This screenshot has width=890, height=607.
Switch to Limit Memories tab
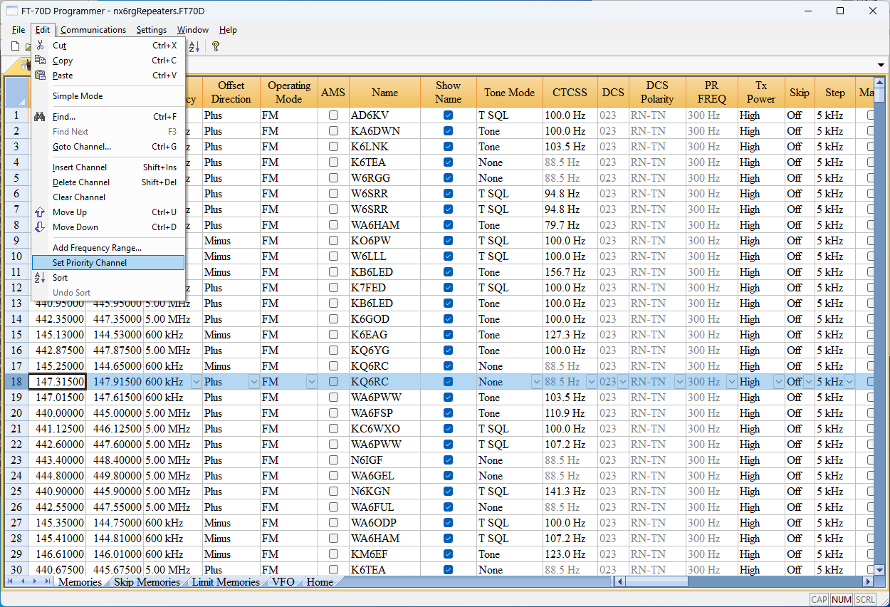coord(226,582)
